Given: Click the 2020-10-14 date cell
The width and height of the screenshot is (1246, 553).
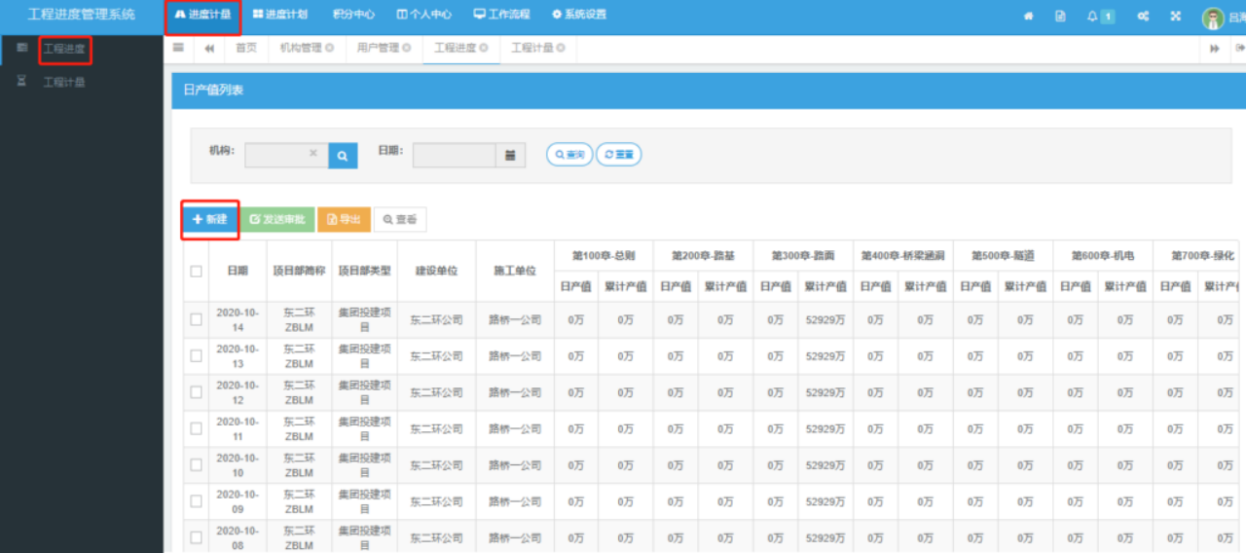Looking at the screenshot, I should click(x=238, y=319).
